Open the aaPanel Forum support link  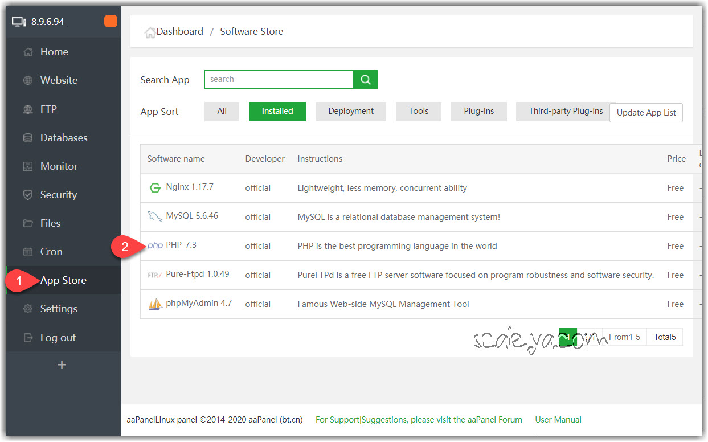[x=419, y=420]
